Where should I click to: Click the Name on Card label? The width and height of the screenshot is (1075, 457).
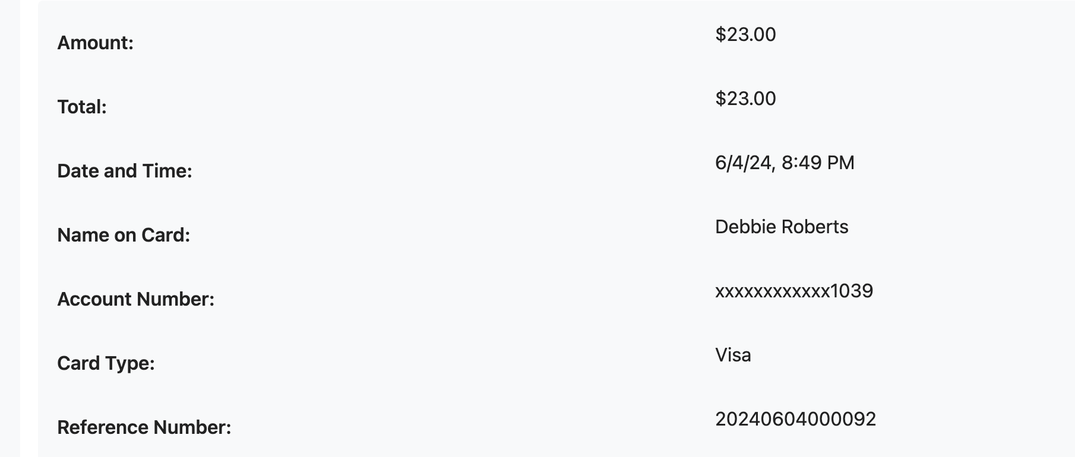(x=124, y=235)
